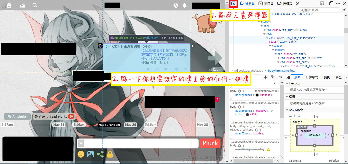Viewport: 348px width, 164px height.
Task: Click the devtools frame layout icon
Action: click(x=322, y=4)
